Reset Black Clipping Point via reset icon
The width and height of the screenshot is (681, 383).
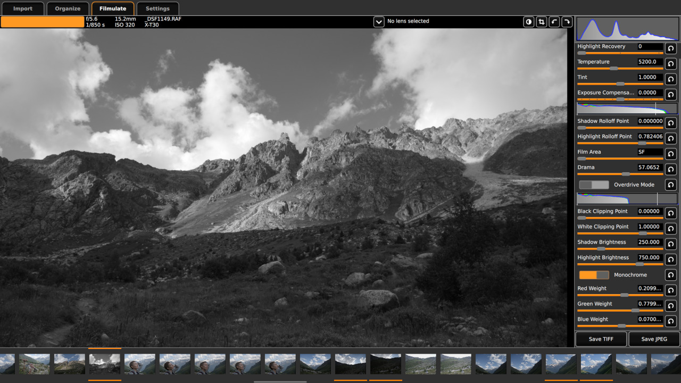pos(671,213)
